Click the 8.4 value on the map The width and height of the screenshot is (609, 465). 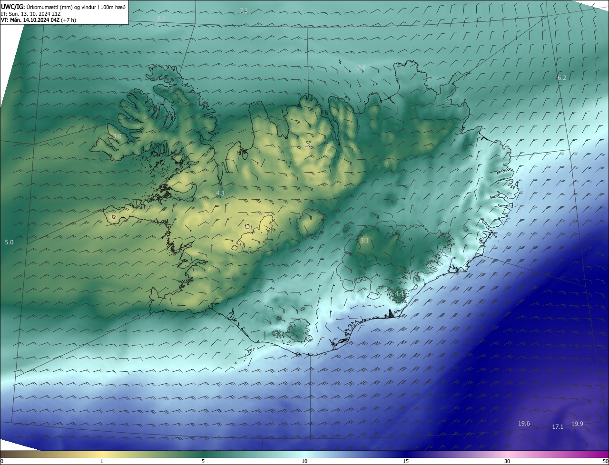click(x=361, y=68)
